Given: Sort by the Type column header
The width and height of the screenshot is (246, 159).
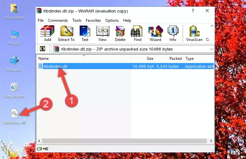Looking at the screenshot, I should [x=199, y=59].
